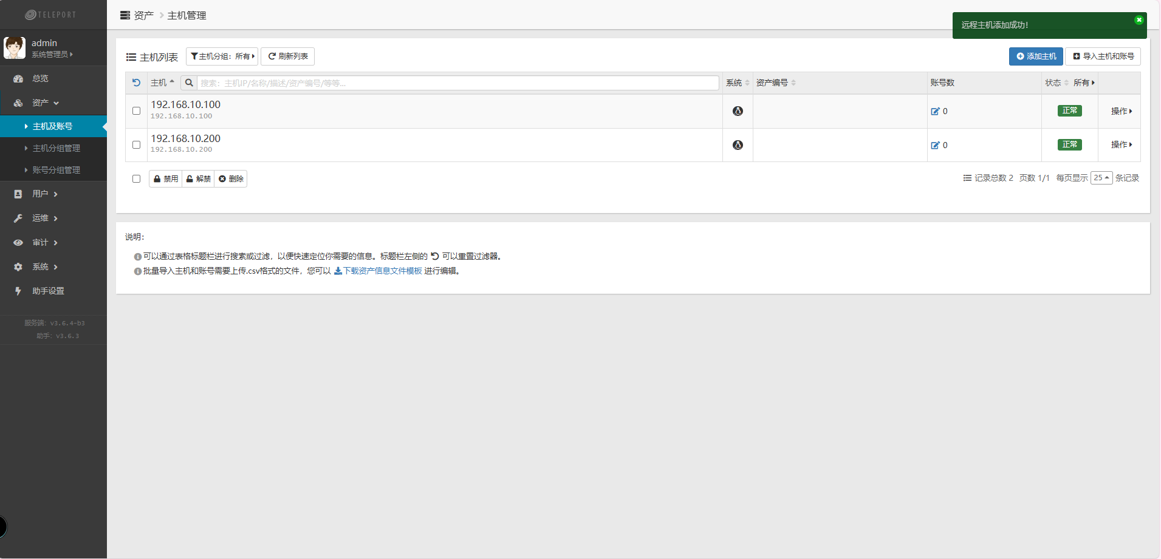Click the reset filter icon in table header
This screenshot has width=1161, height=559.
pos(136,83)
